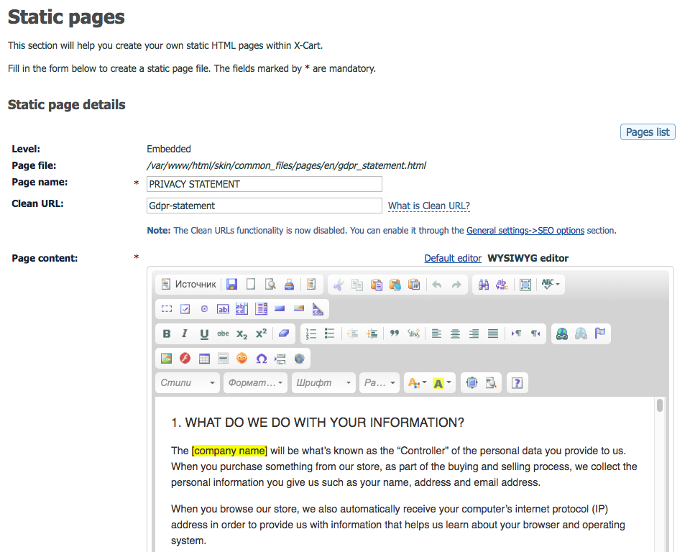The height and width of the screenshot is (552, 690).
Task: Insert a Selection Field list element
Action: tap(261, 309)
